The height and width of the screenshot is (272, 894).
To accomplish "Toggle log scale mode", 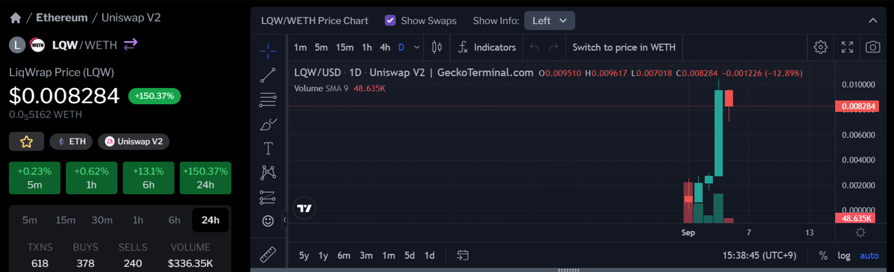I will pos(844,256).
